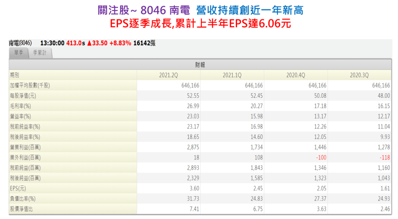Image resolution: width=398 pixels, height=219 pixels.
Task: Open the 季累計 tab
Action: click(40, 53)
